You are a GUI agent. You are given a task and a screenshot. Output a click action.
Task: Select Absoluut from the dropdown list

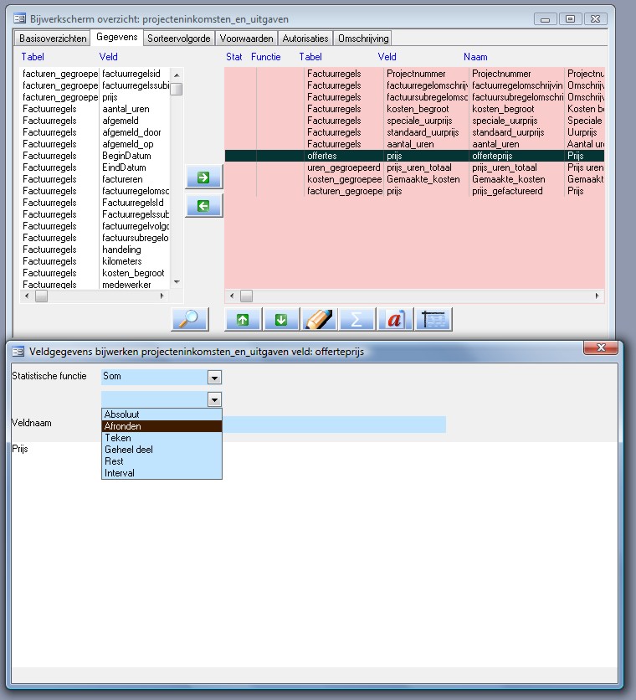pyautogui.click(x=162, y=414)
